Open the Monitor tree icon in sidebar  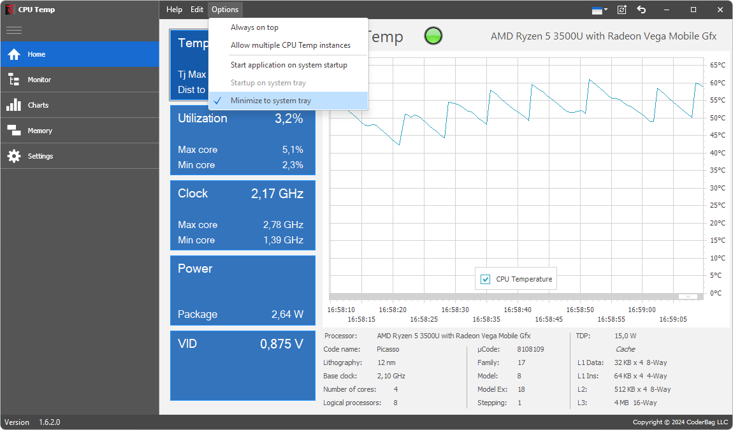point(14,80)
